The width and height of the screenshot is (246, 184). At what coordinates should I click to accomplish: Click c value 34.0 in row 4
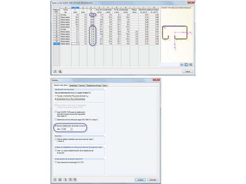click(75, 22)
